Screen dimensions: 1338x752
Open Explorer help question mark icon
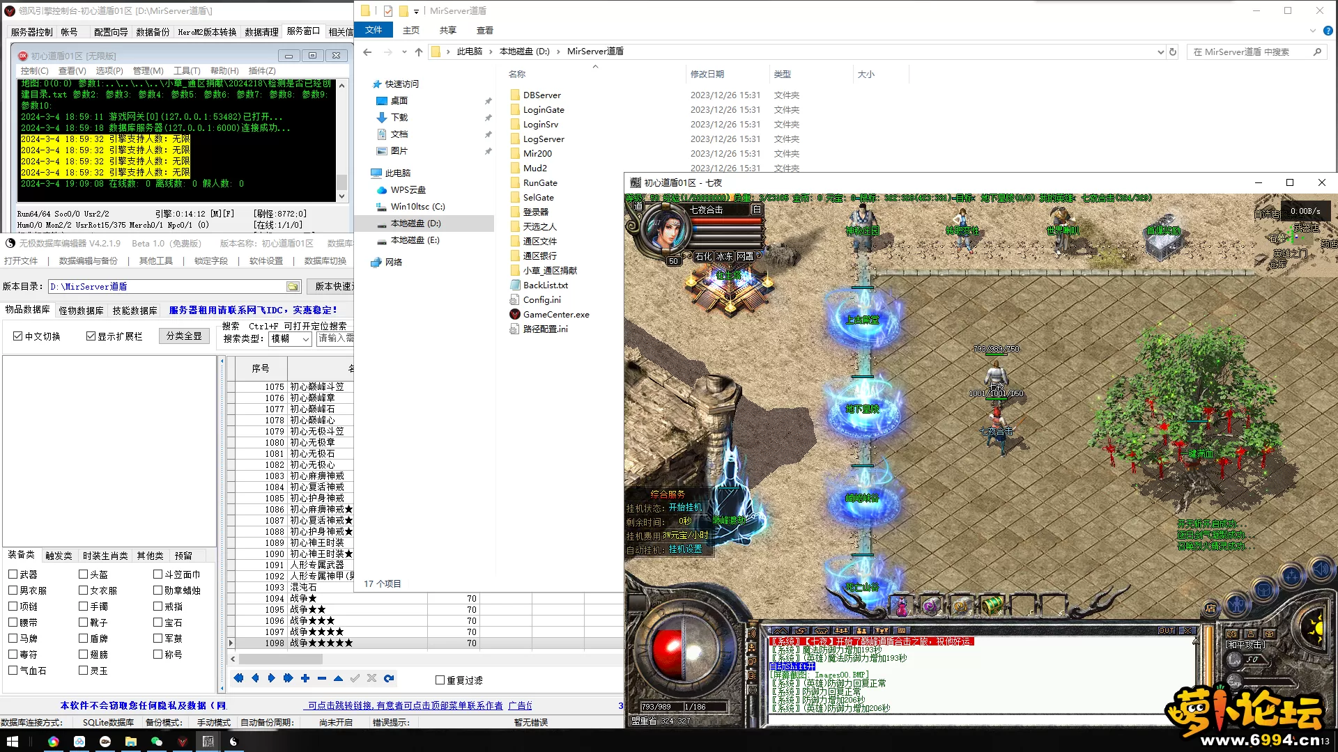coord(1328,31)
